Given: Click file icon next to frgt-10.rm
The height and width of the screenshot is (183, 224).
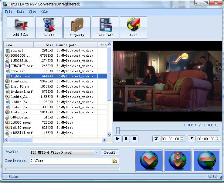Looking at the screenshot, I should coord(7,86).
